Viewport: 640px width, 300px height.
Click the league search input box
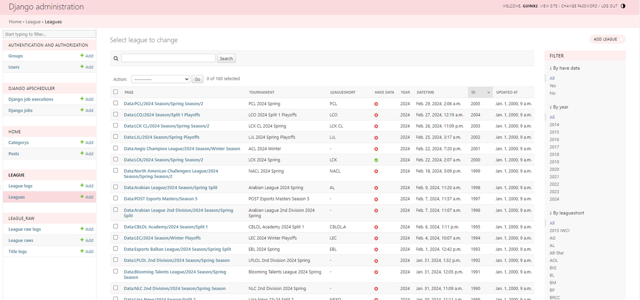tap(168, 58)
